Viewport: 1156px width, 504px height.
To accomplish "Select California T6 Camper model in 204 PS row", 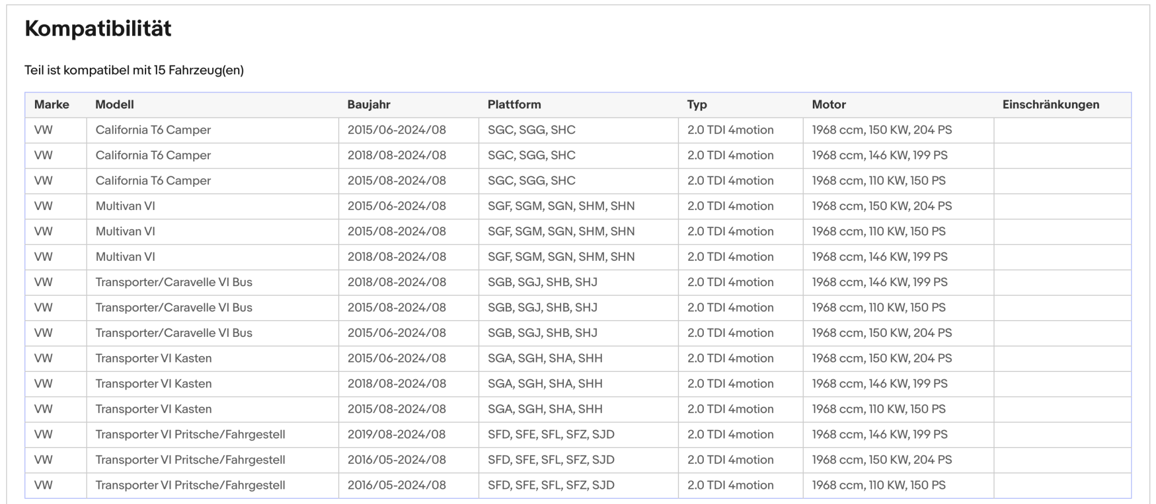I will [x=153, y=130].
